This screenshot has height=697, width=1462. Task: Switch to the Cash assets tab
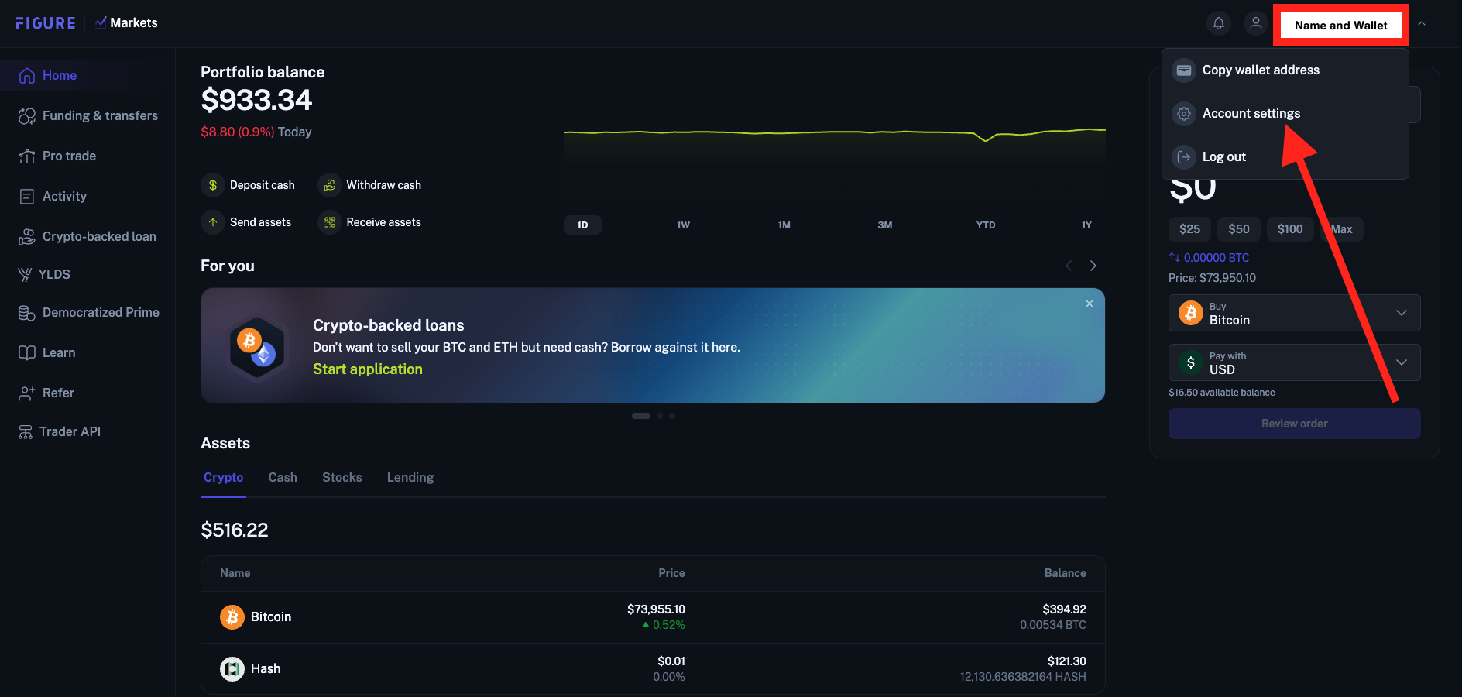point(283,477)
